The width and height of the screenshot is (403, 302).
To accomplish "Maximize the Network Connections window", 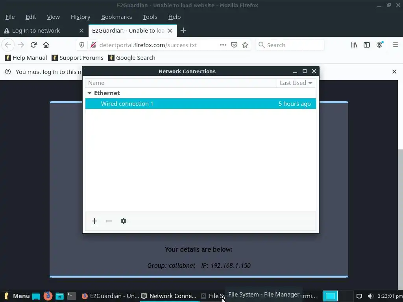I will [x=305, y=72].
